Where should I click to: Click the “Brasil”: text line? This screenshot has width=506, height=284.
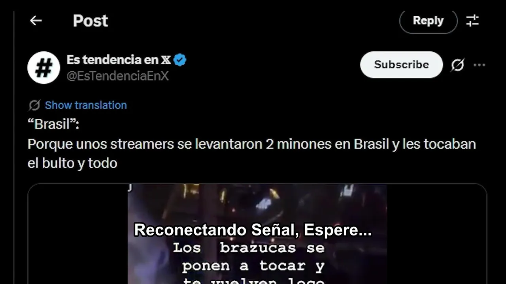tap(53, 125)
